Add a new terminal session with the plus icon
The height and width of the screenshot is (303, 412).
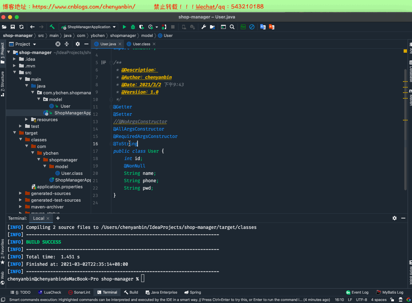click(58, 218)
